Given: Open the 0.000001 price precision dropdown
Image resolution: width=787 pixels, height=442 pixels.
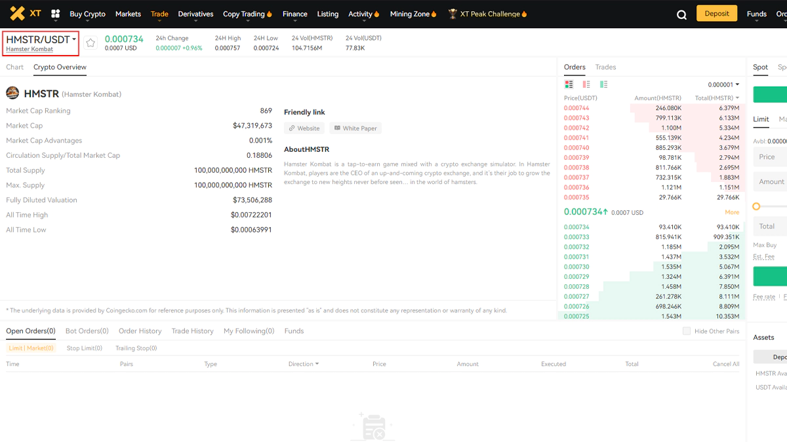Looking at the screenshot, I should click(723, 84).
